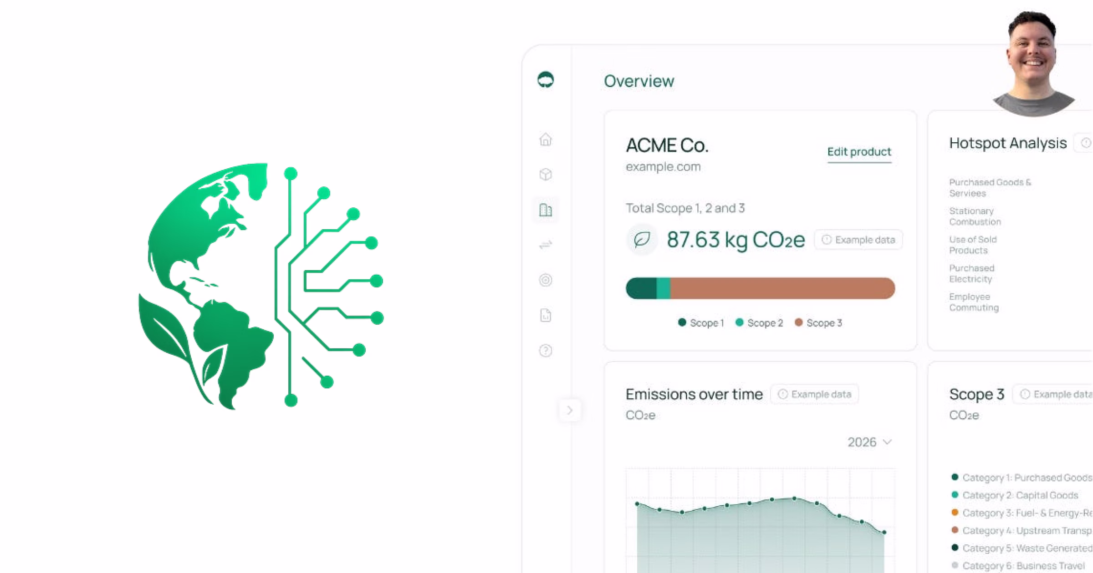Toggle the Scope 1 legend item
This screenshot has width=1093, height=573.
(701, 323)
